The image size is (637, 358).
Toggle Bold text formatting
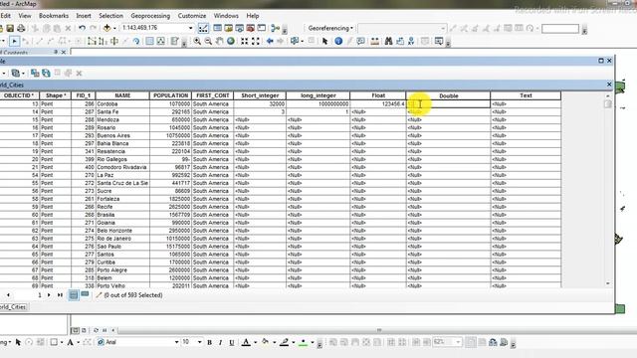coord(210,342)
